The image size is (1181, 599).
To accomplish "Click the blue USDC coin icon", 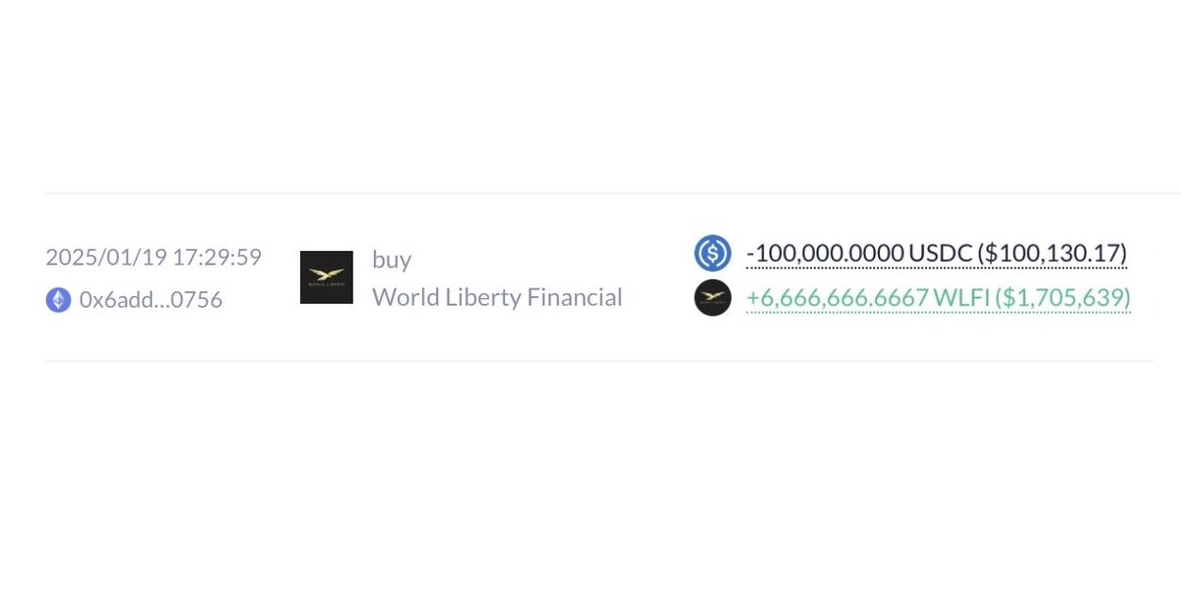I will [x=713, y=254].
